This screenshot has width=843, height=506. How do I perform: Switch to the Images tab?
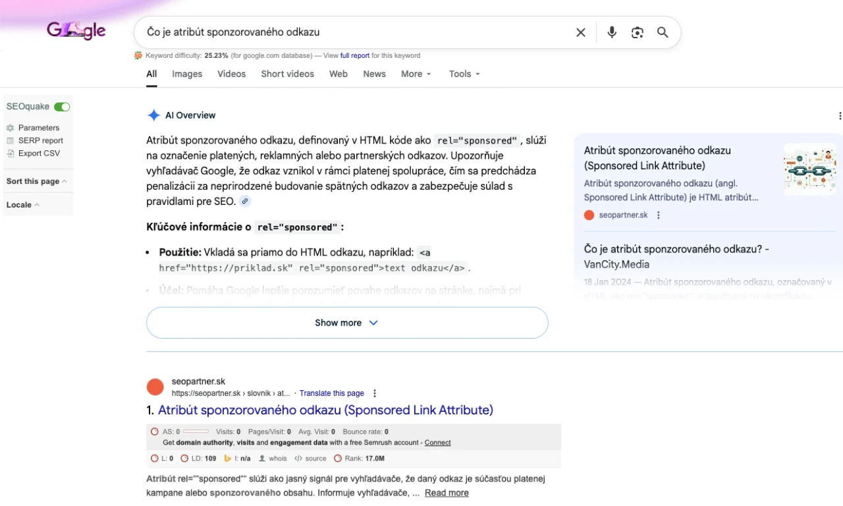pyautogui.click(x=187, y=74)
